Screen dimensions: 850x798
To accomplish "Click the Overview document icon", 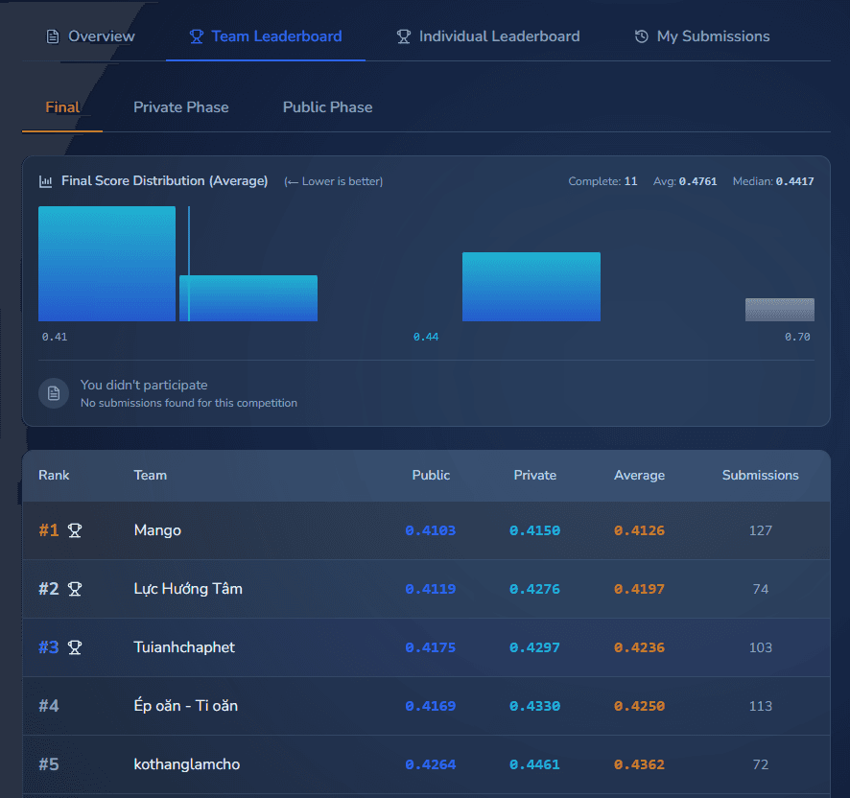I will tap(53, 36).
